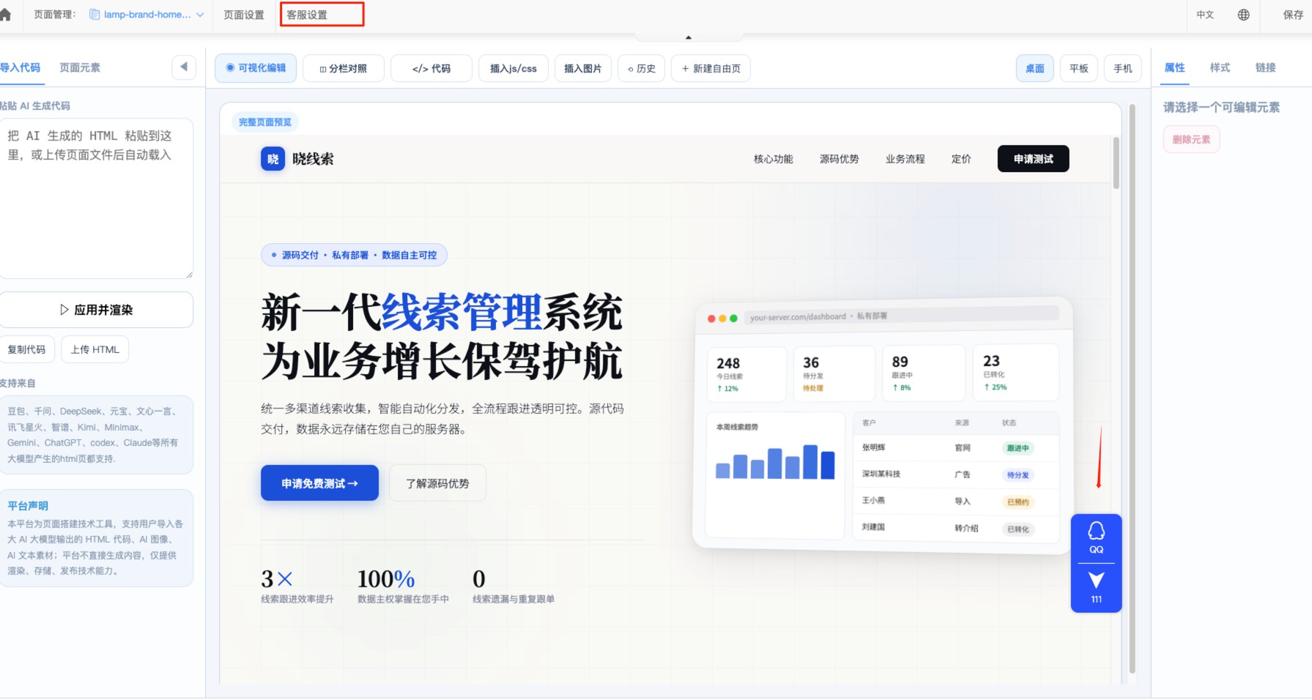Open 页面设置 menu
The image size is (1312, 700).
[x=244, y=15]
